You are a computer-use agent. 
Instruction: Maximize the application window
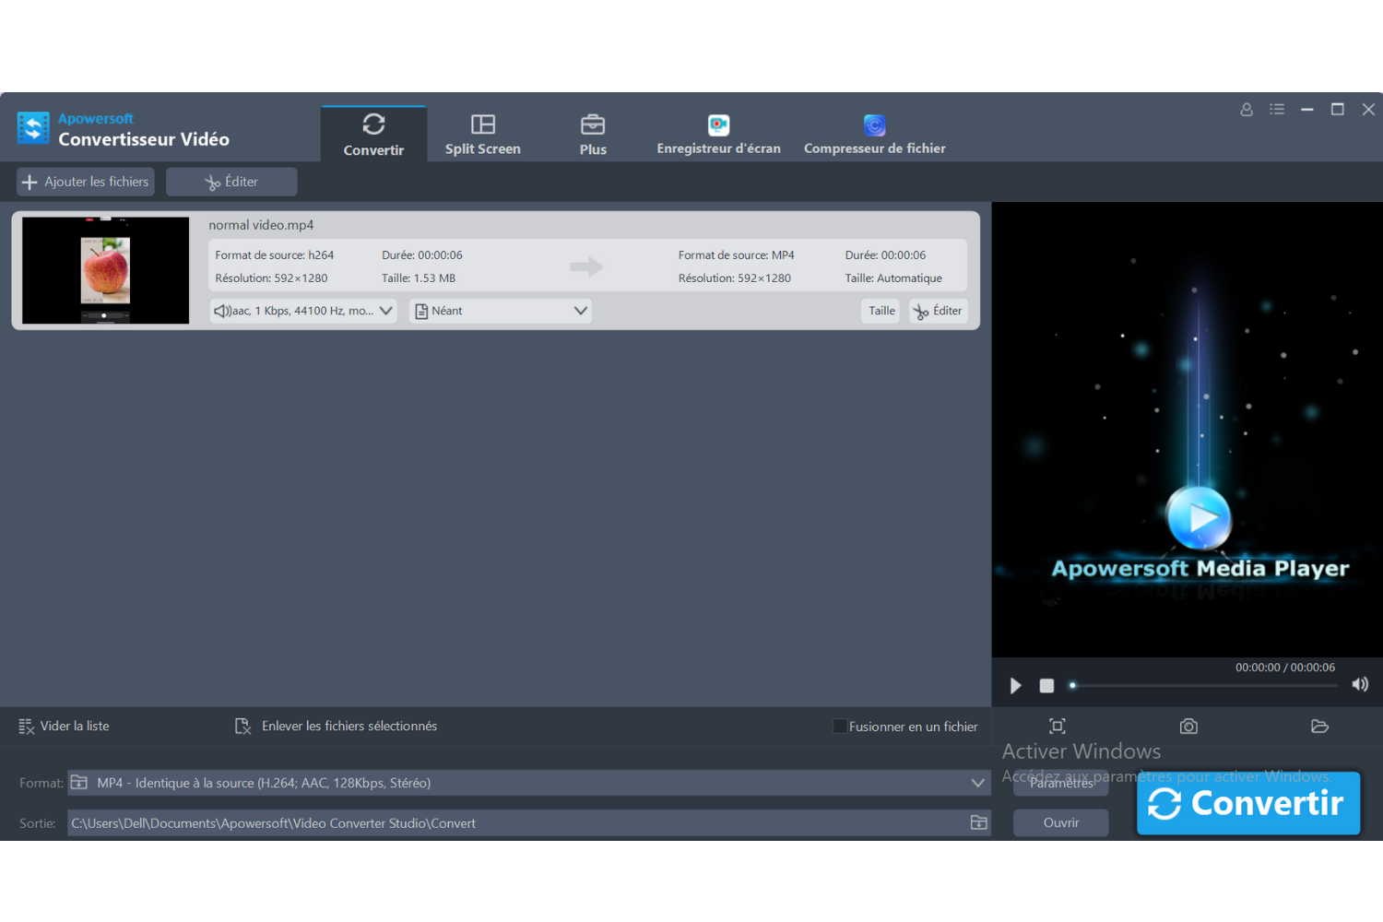click(1338, 109)
